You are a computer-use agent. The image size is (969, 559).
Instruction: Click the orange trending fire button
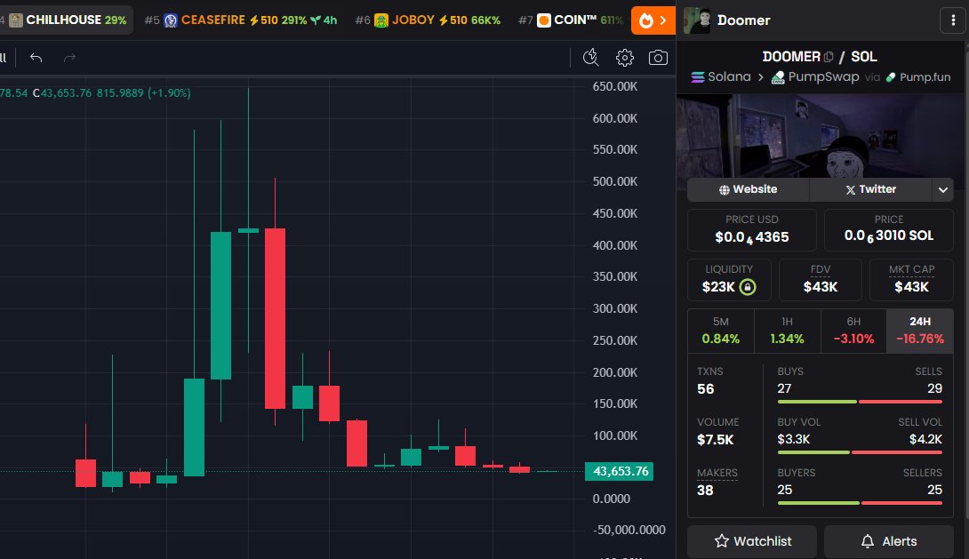(653, 20)
